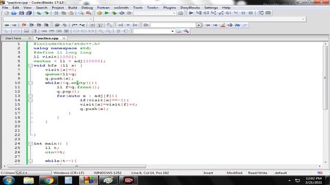Collapse the while loop fold at line 10
The width and height of the screenshot is (330, 185).
[30, 83]
